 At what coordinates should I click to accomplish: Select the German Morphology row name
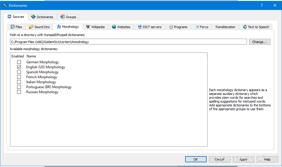42,62
